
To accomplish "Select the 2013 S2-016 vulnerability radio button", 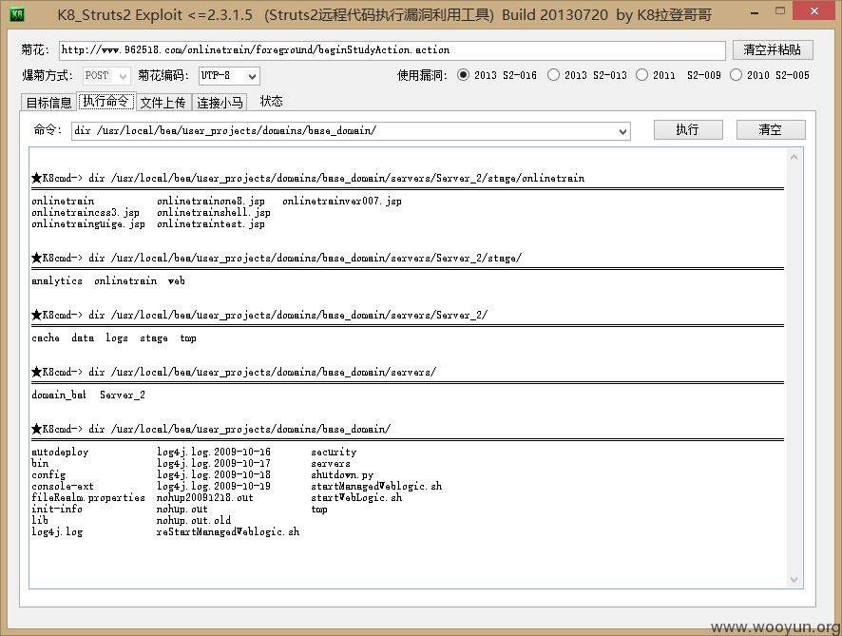I will [463, 75].
